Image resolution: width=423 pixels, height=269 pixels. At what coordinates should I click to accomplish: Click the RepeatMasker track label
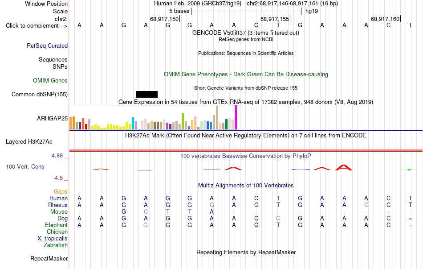pos(49,258)
